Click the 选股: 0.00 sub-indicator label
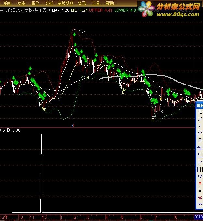 point(11,130)
